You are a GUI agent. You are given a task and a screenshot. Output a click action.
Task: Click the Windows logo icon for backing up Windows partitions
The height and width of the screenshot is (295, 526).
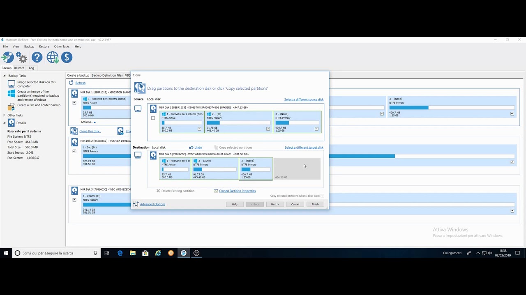coord(12,94)
